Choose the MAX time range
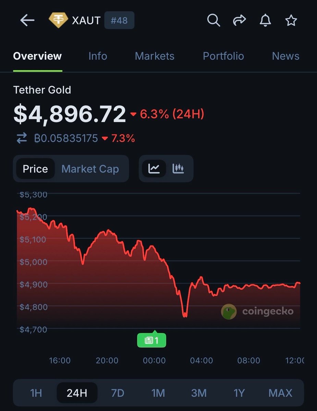Image resolution: width=317 pixels, height=411 pixels. [x=280, y=393]
